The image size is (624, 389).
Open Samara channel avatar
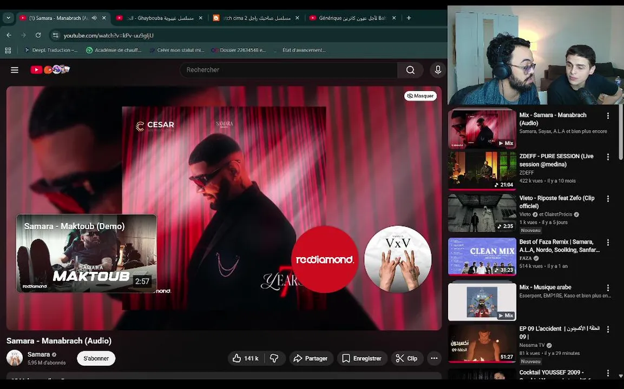pos(15,358)
